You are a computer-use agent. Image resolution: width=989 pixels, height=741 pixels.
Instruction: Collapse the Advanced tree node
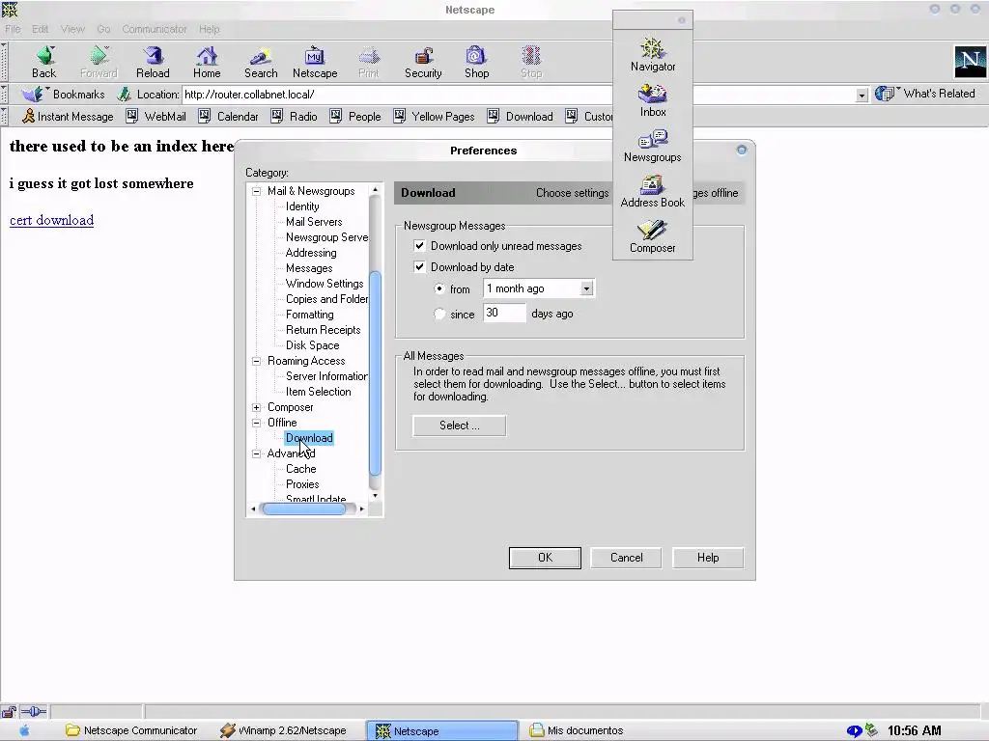point(257,453)
